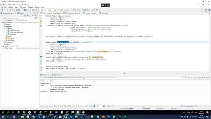The width and height of the screenshot is (211, 119).
Task: Open the CH-inventory active connection selector
Action: tap(65, 10)
